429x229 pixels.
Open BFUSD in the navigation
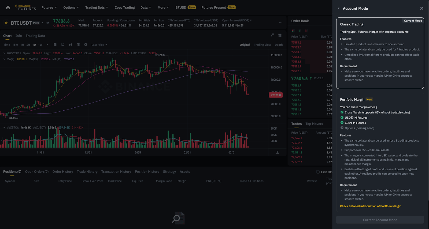[x=186, y=7]
